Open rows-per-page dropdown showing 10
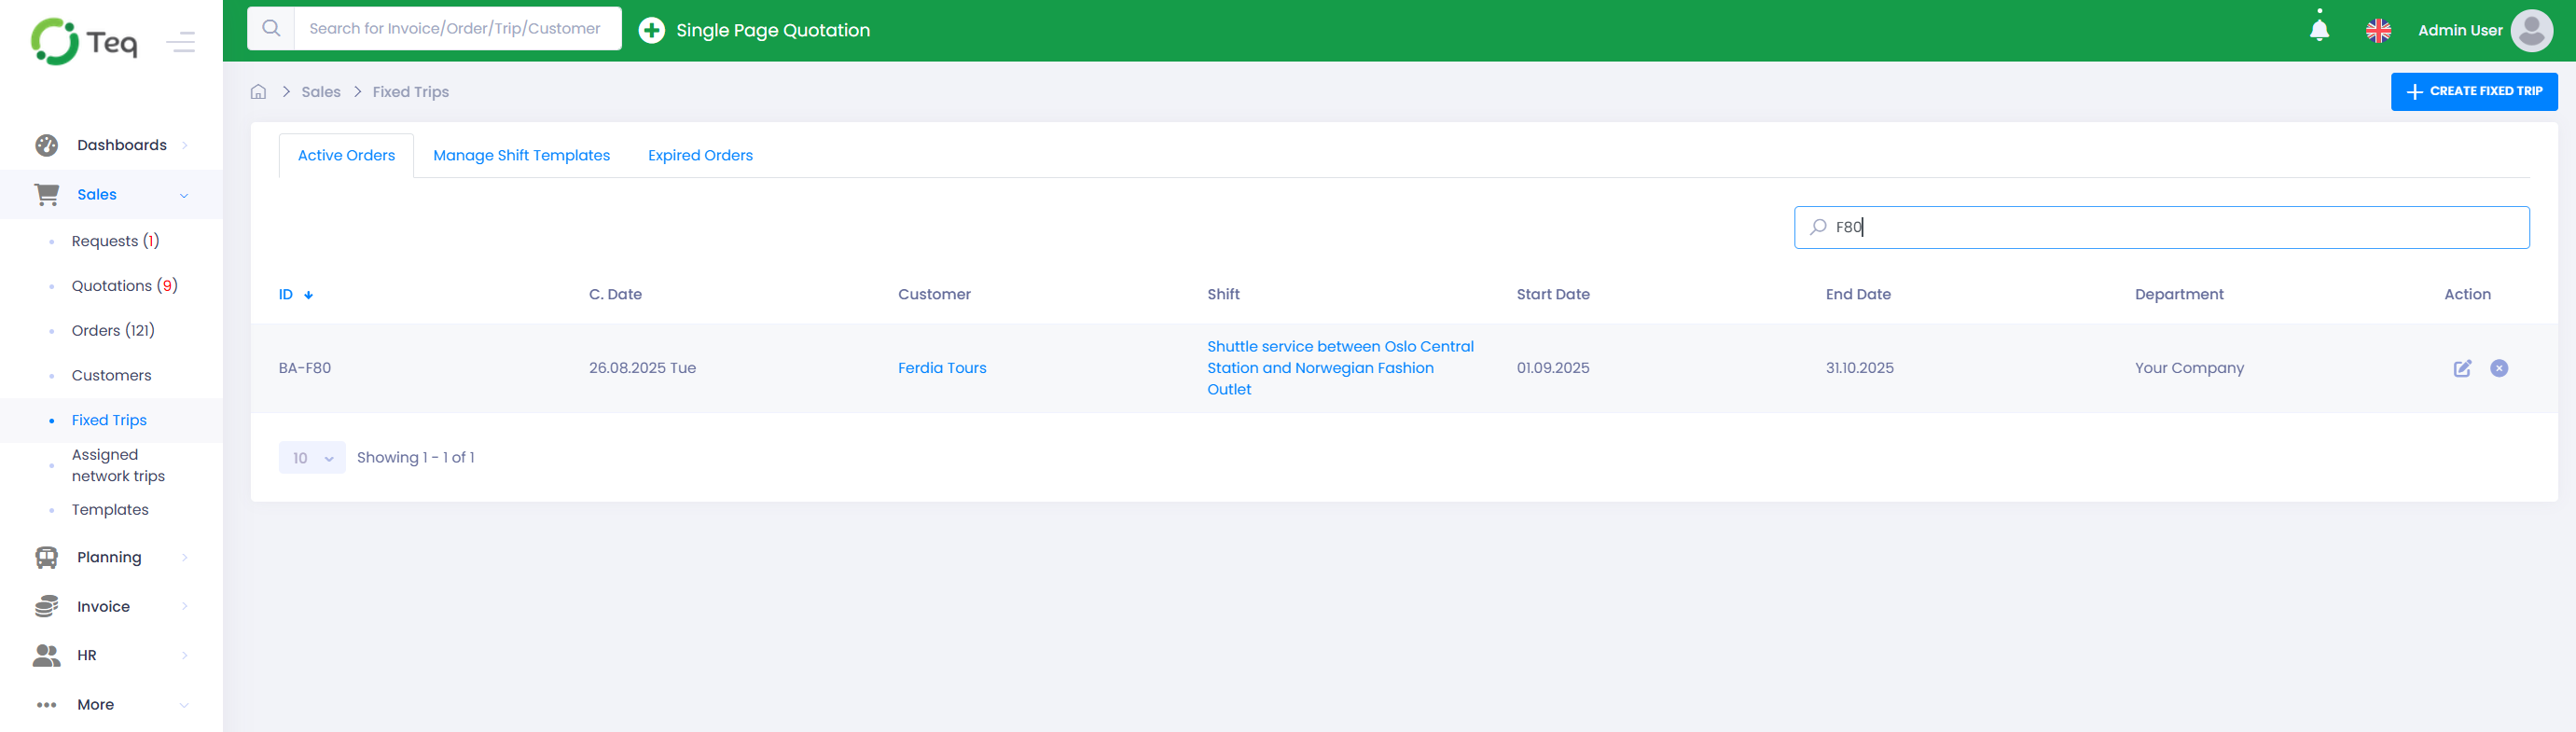The height and width of the screenshot is (732, 2576). tap(312, 458)
